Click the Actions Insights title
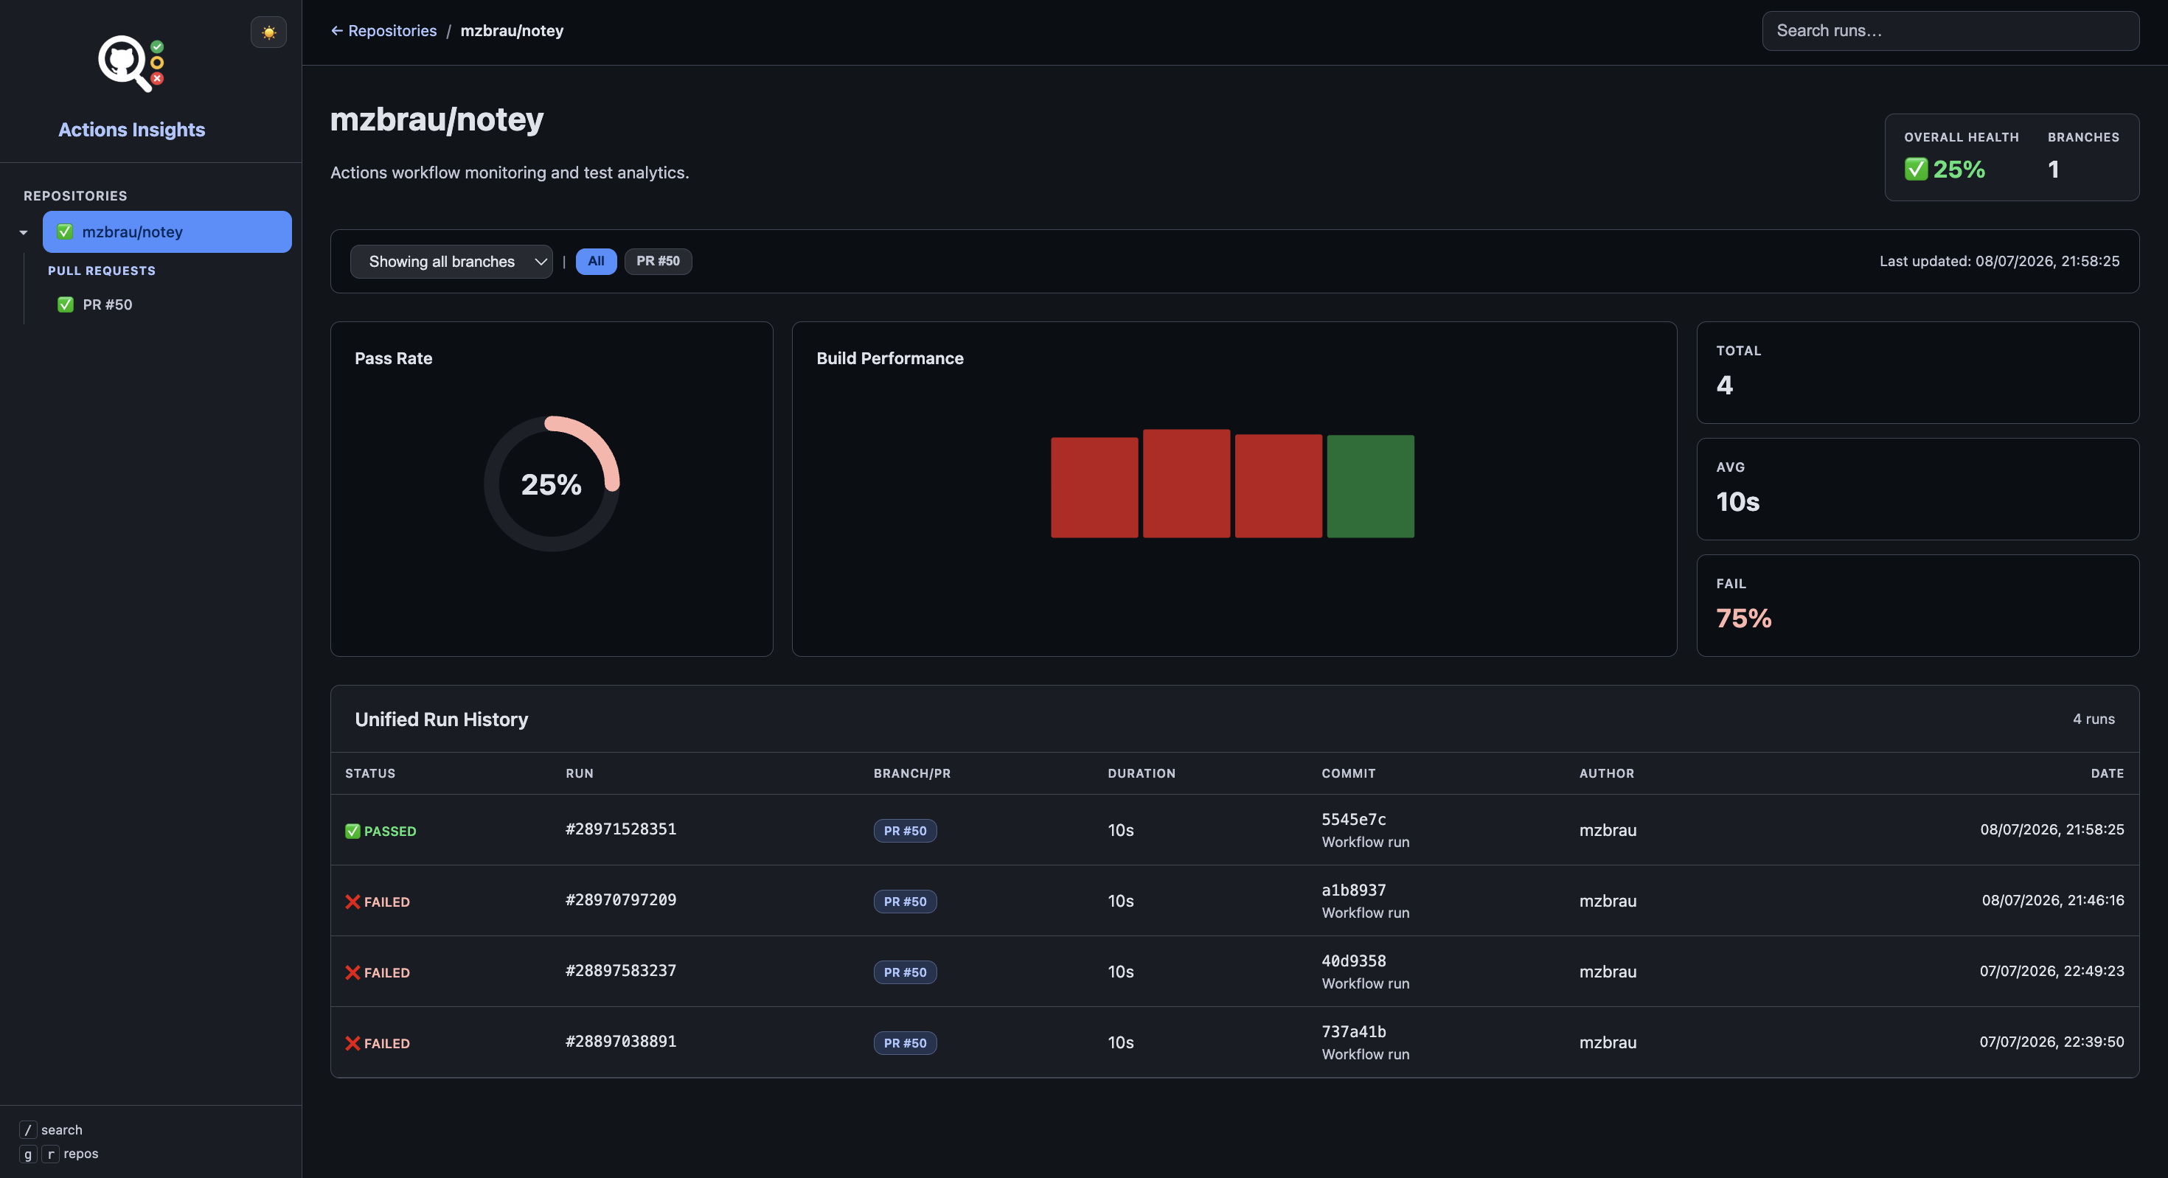Screen dimensions: 2168x1178 coord(131,130)
